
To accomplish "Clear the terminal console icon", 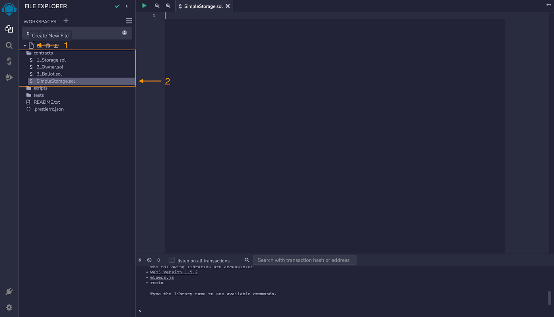I will [149, 260].
